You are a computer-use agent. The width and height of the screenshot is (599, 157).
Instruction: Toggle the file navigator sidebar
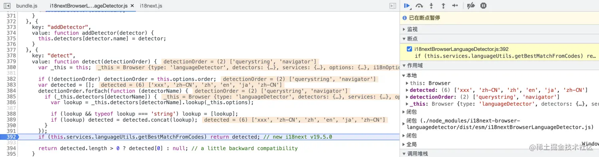[7, 6]
